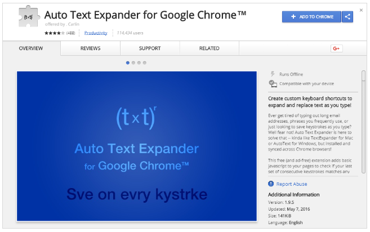Select the fourth carousel dot

tap(145, 63)
